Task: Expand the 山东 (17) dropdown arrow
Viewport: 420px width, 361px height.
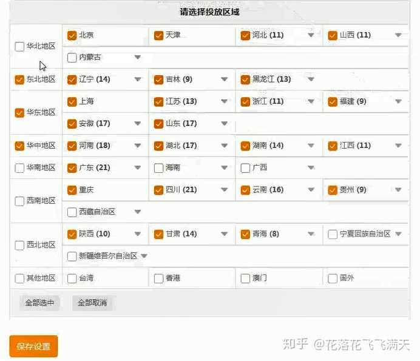Action: (x=225, y=124)
